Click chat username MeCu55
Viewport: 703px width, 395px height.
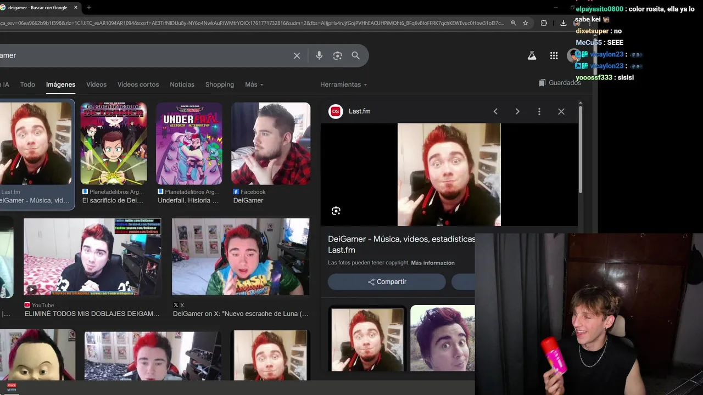[588, 43]
